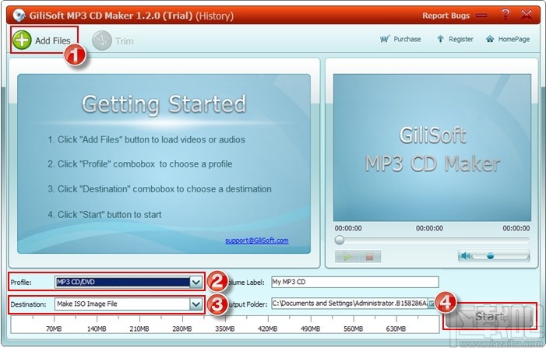
Task: Click the Volume Label field with My MP3 CD
Action: 355,282
